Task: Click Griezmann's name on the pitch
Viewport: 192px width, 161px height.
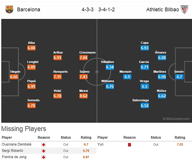Action: coord(87,53)
